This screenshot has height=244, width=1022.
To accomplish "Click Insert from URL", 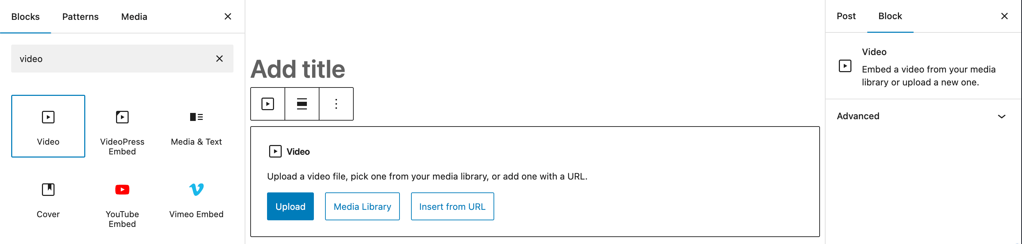I will [452, 206].
